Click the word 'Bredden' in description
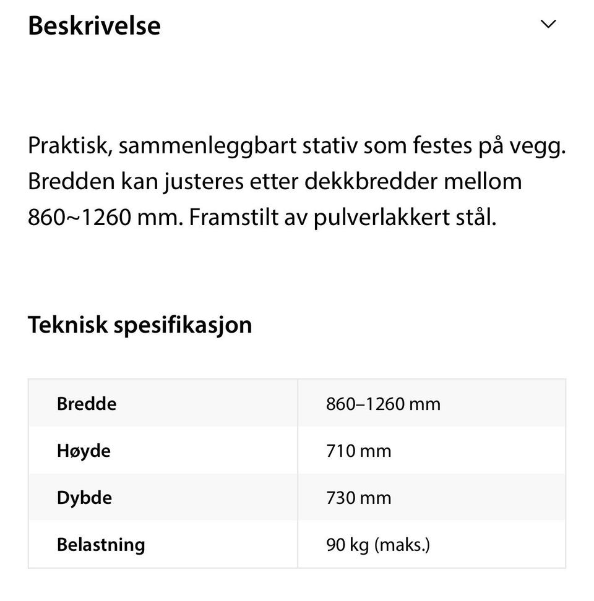 71,181
